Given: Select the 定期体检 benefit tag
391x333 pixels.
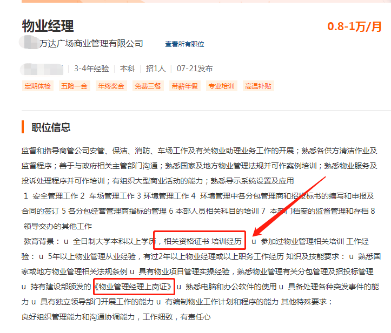Looking at the screenshot, I should click(38, 86).
